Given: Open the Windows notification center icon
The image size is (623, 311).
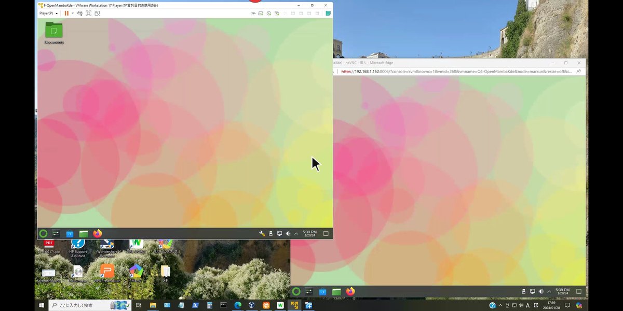Looking at the screenshot, I should pyautogui.click(x=567, y=305).
